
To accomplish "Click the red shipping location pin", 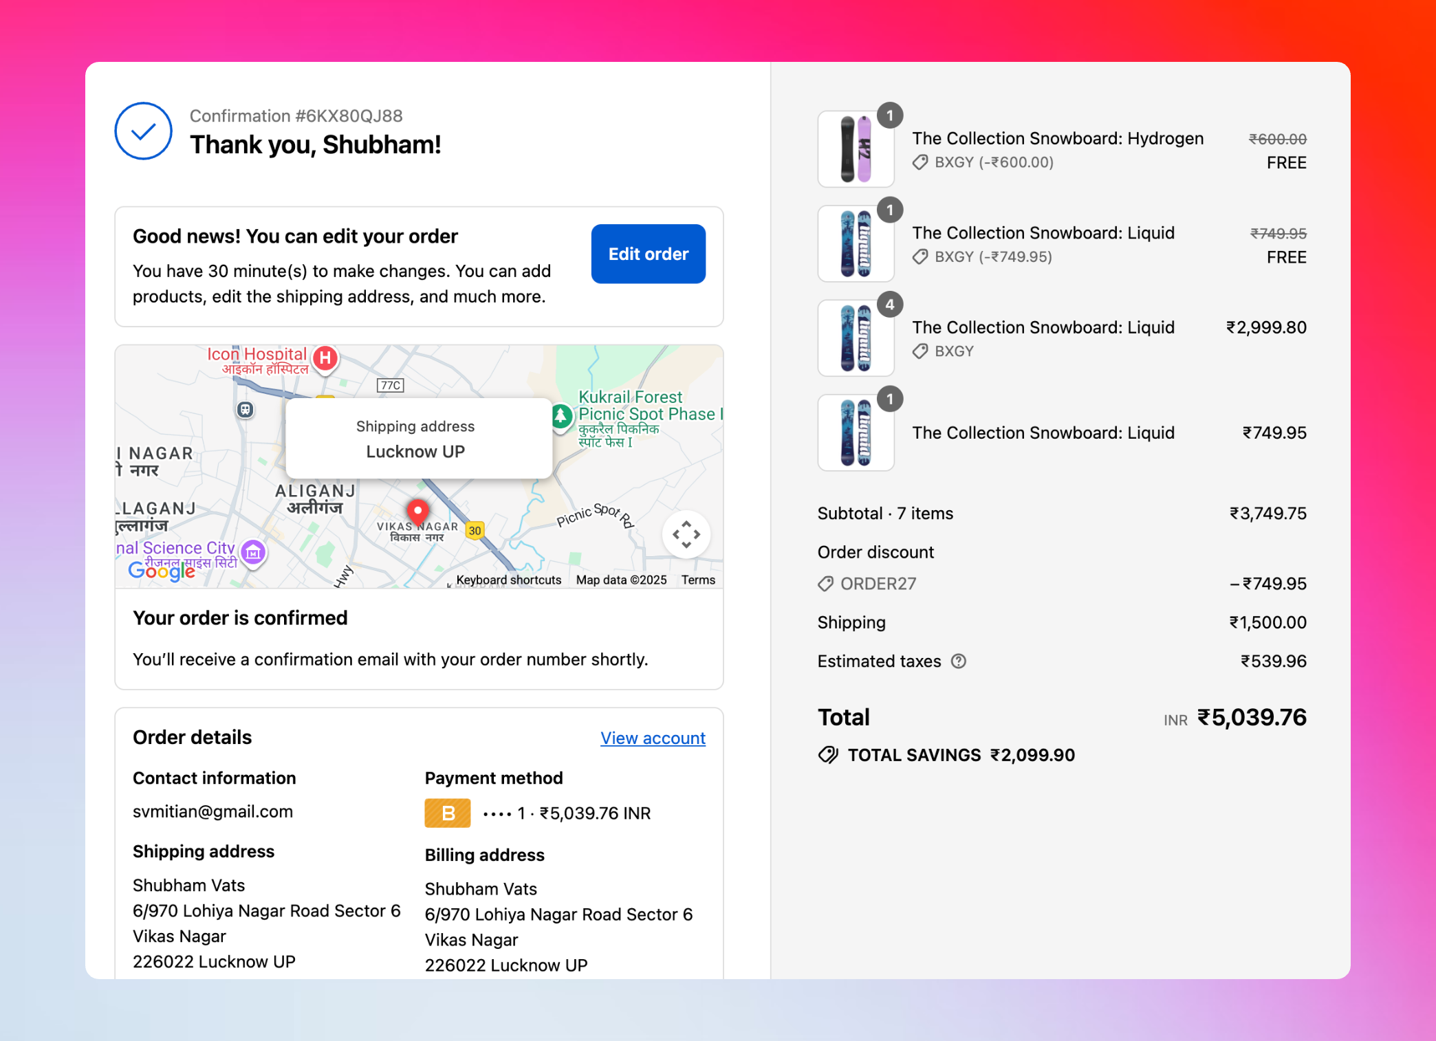I will coord(417,511).
